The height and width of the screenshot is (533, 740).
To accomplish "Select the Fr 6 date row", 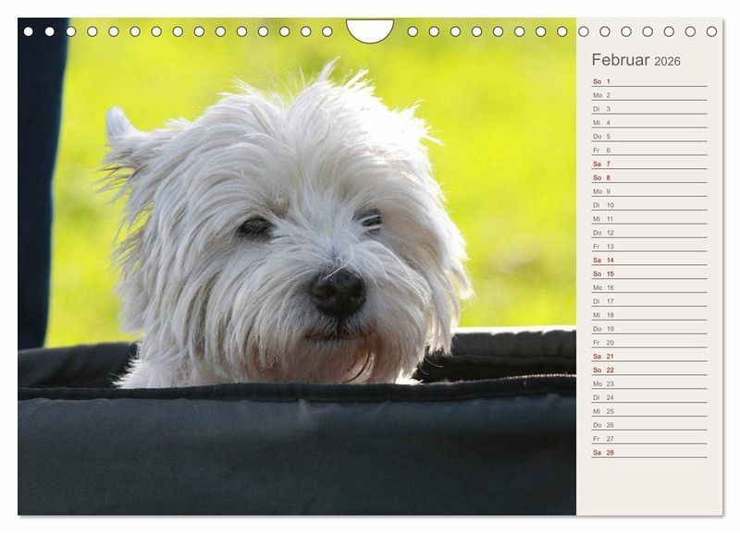I will tap(649, 150).
